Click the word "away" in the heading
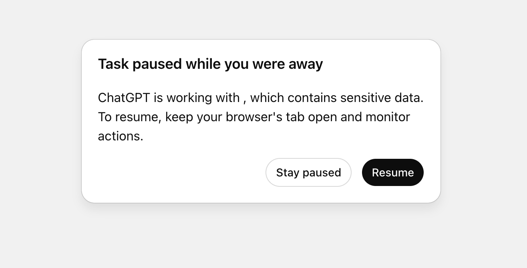527x268 pixels. coord(306,64)
